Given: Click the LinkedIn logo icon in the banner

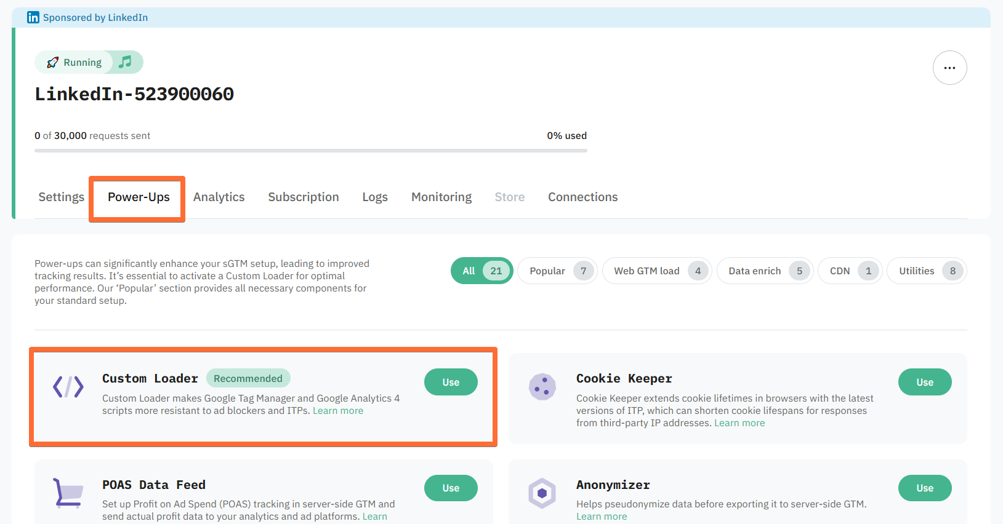Looking at the screenshot, I should pyautogui.click(x=33, y=17).
